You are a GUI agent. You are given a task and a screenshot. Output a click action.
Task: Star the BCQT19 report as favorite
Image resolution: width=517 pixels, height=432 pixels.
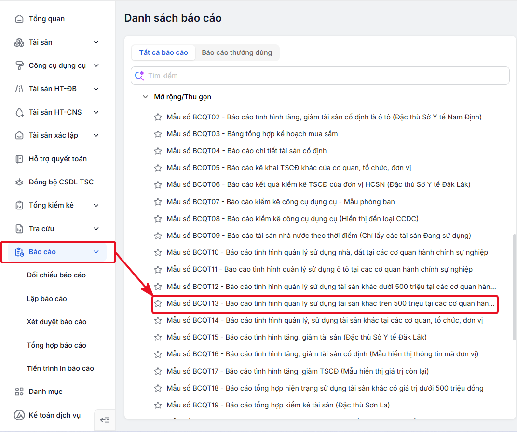tap(158, 406)
